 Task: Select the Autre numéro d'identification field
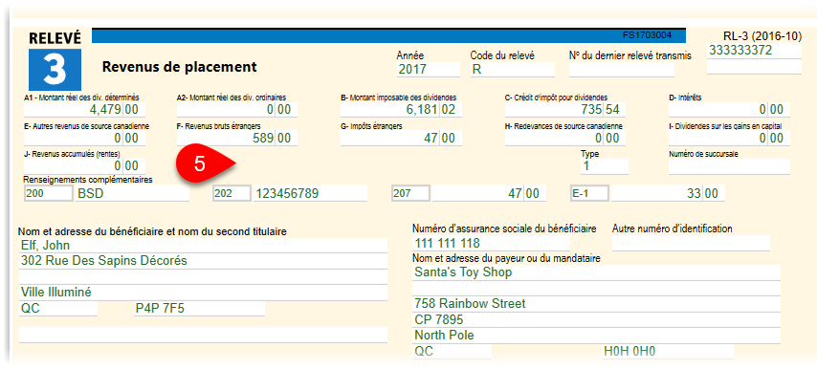click(691, 243)
